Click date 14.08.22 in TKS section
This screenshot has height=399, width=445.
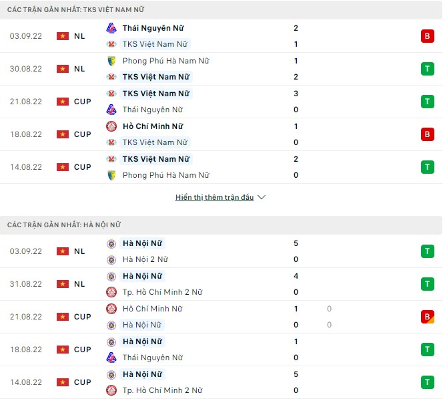[26, 167]
